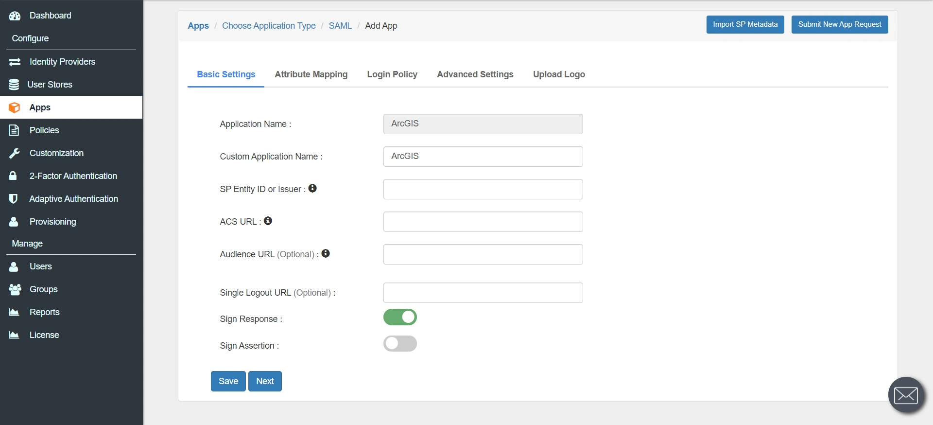
Task: Switch to the Attribute Mapping tab
Action: coord(311,74)
